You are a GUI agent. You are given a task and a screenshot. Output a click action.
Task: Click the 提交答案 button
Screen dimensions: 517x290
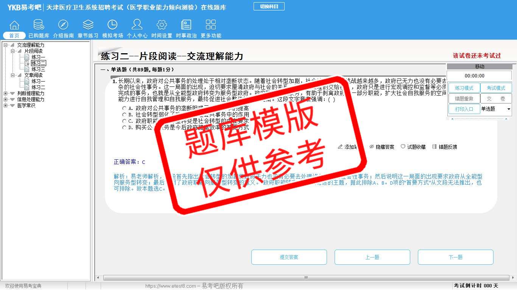(289, 257)
